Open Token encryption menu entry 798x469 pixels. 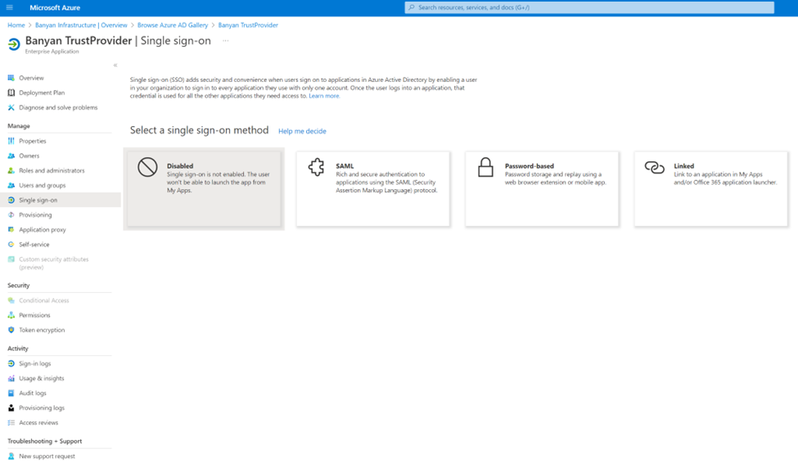coord(42,330)
